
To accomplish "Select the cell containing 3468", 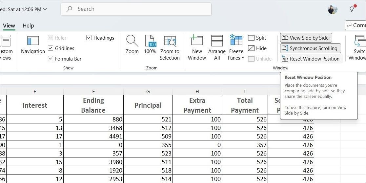I will (x=93, y=128).
